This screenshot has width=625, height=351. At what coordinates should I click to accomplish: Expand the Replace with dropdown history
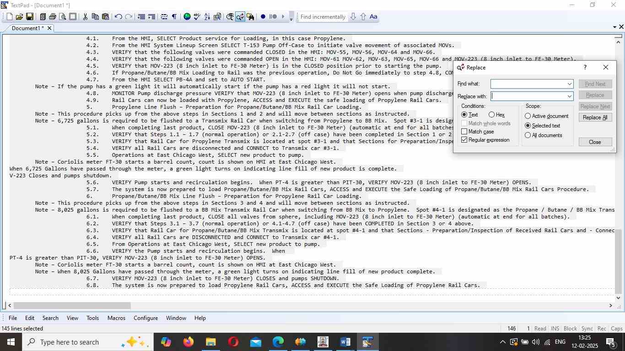pyautogui.click(x=569, y=96)
